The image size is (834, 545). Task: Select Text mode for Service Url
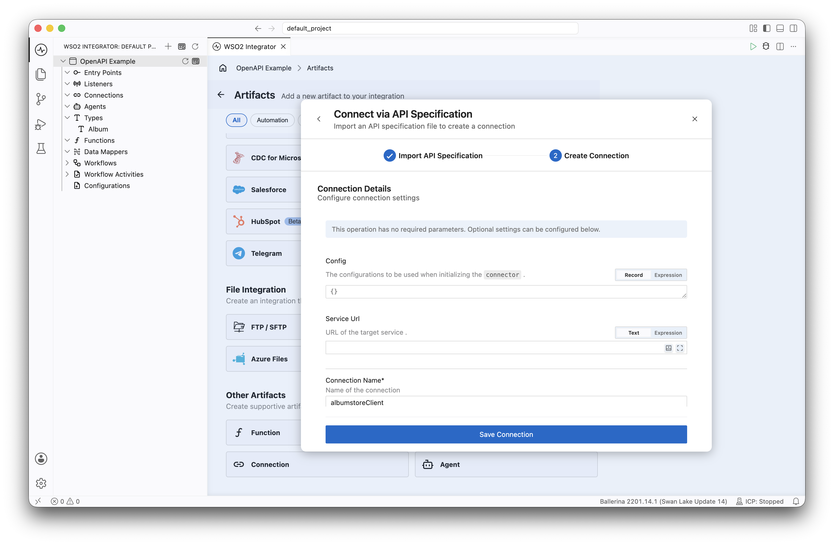(x=633, y=333)
